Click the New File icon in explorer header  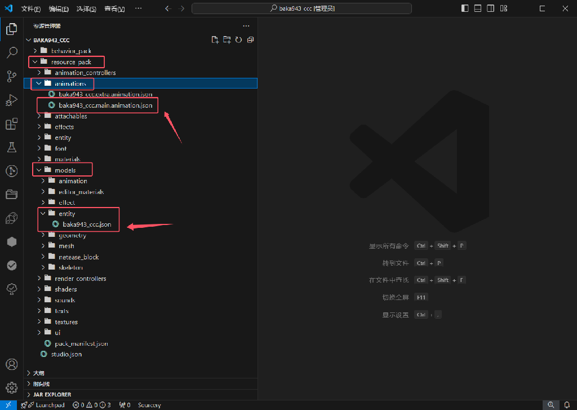click(215, 40)
